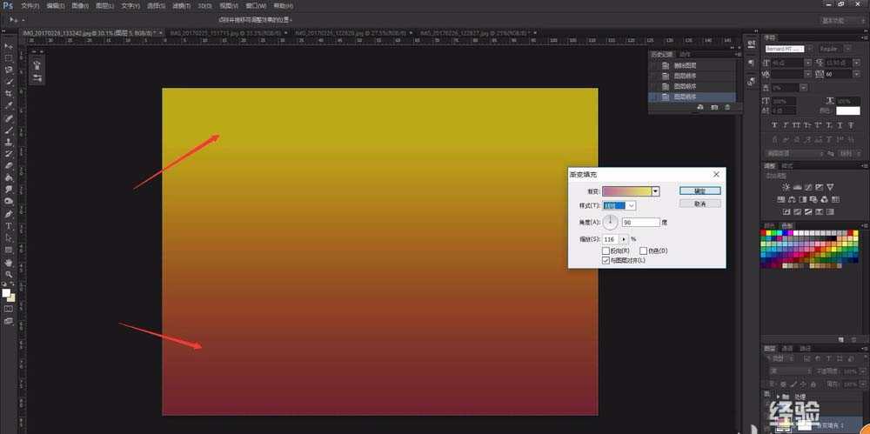Delete the state using the History trash icon
The image size is (870, 434).
(x=728, y=107)
